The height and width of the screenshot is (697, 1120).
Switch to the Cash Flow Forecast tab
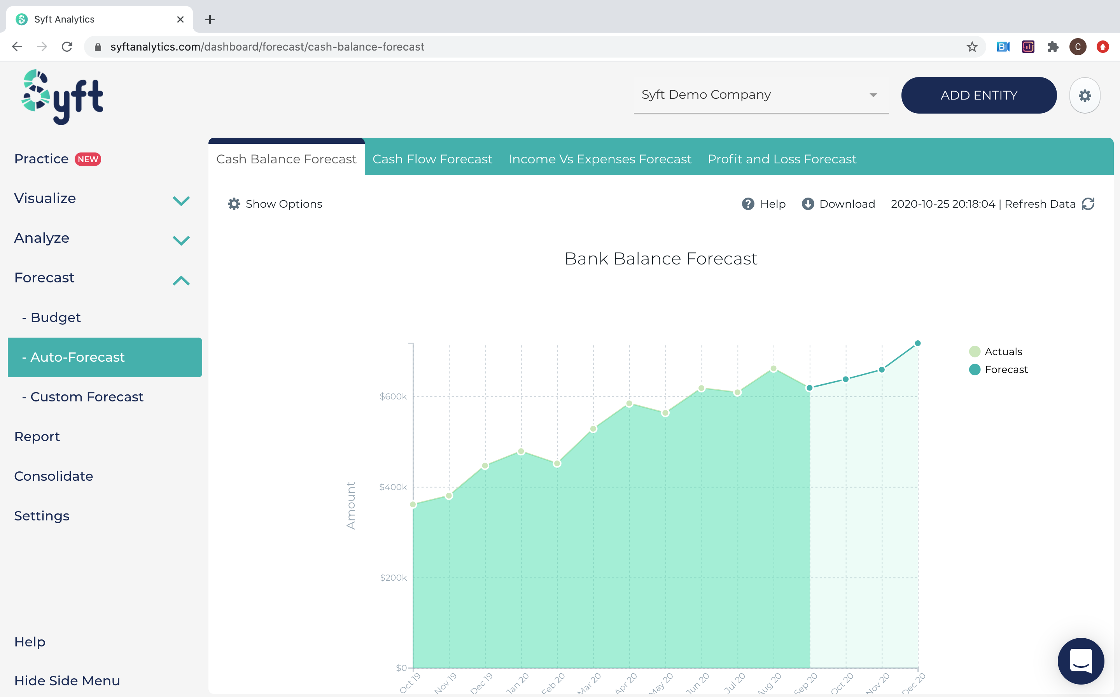pos(432,159)
